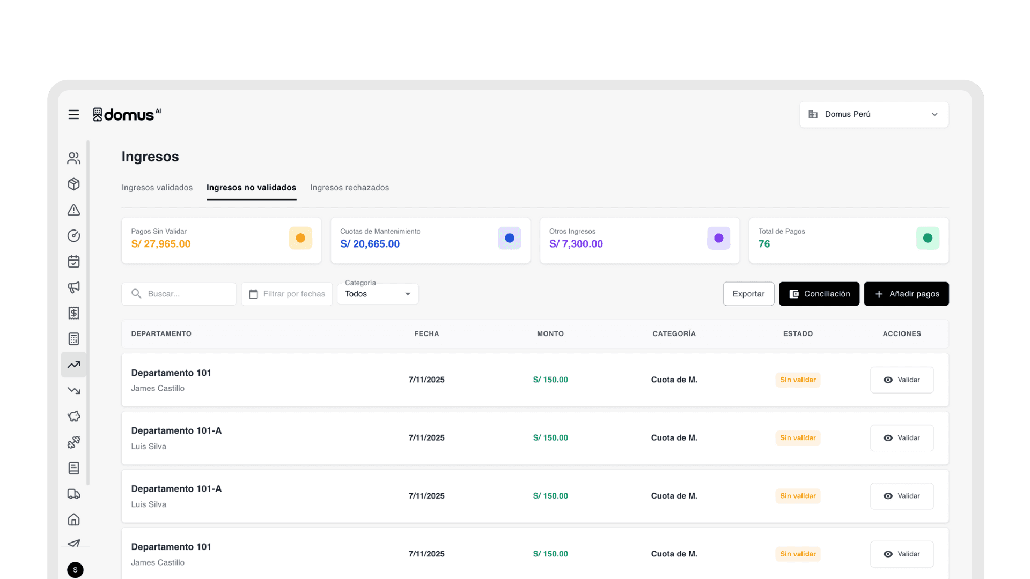
Task: Click the Añadir pagos button
Action: (x=906, y=294)
